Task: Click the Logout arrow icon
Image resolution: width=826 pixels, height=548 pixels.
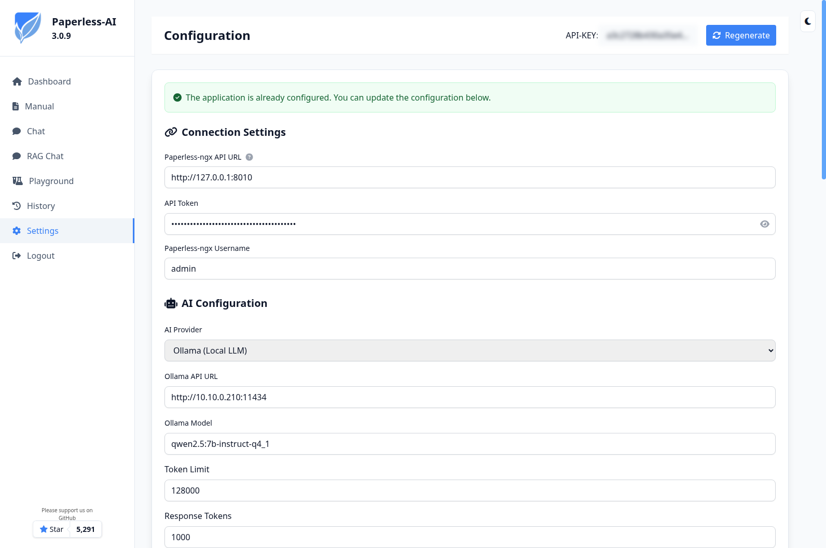Action: point(17,256)
